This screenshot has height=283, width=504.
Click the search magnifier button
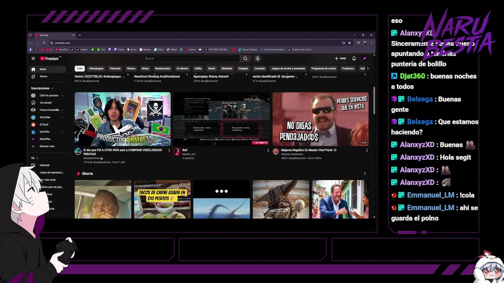point(245,59)
